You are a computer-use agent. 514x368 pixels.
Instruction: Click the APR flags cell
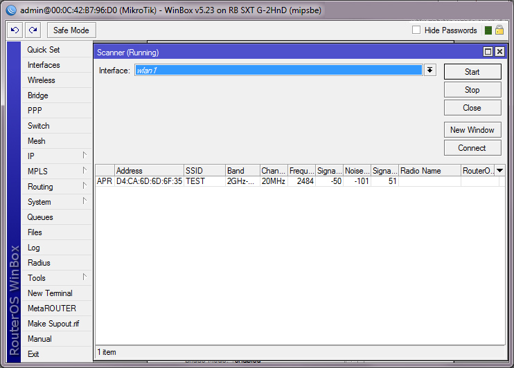pos(105,181)
